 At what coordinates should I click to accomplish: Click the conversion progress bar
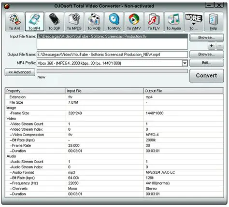point(112,71)
